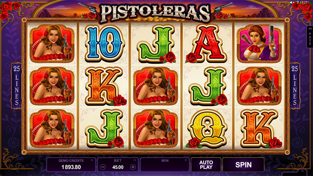Expand the Bet panel arrow

click(135, 160)
